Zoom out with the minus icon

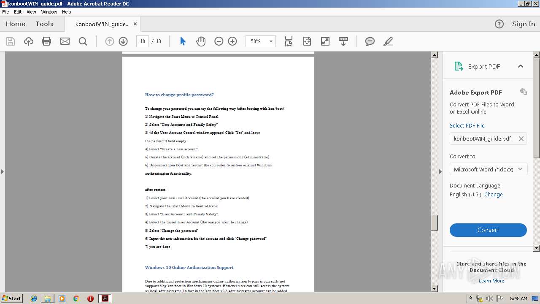(219, 41)
